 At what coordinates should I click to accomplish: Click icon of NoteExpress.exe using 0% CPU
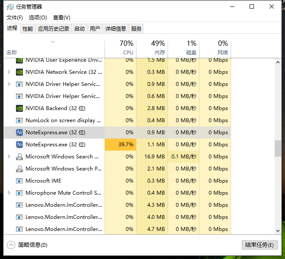(x=19, y=133)
